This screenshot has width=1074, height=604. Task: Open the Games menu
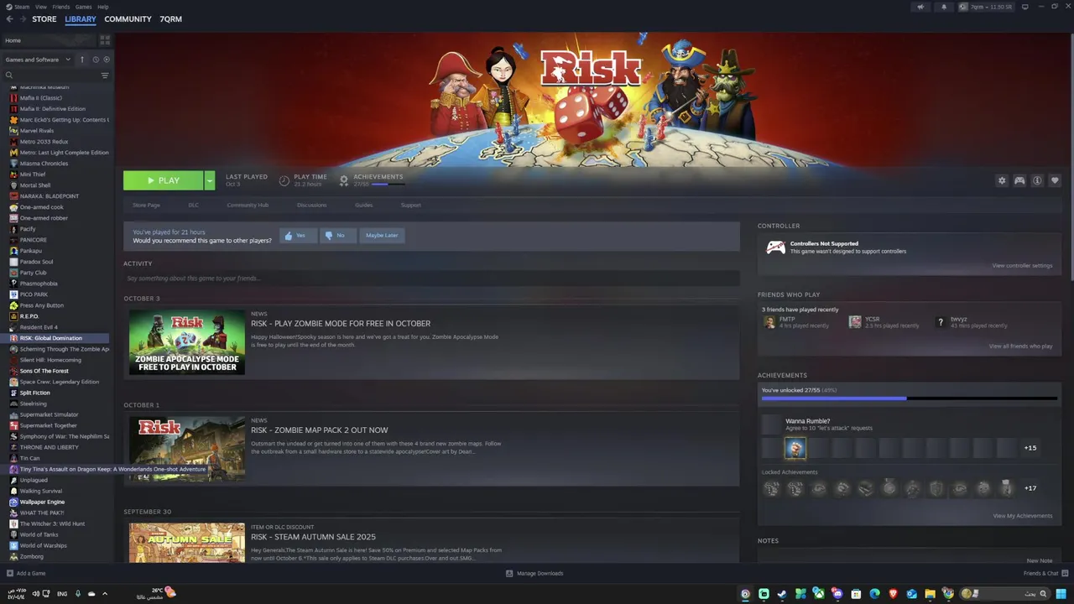(x=84, y=7)
